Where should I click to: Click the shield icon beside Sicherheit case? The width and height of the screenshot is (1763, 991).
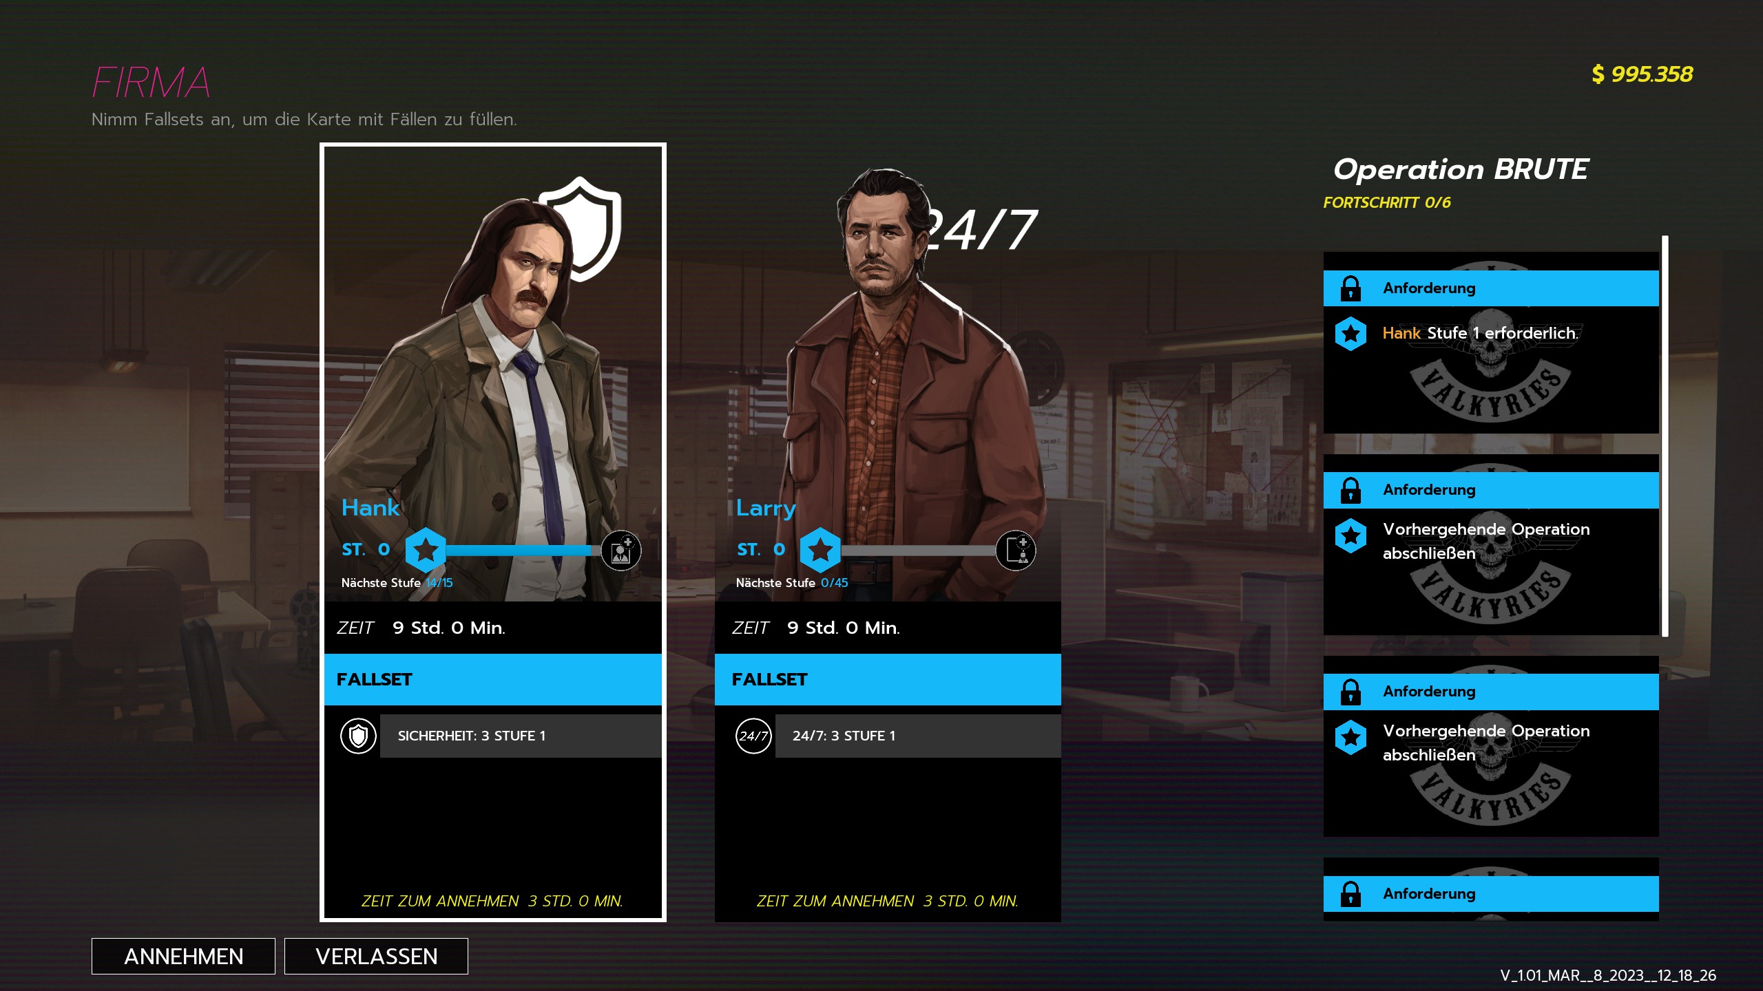pyautogui.click(x=358, y=736)
